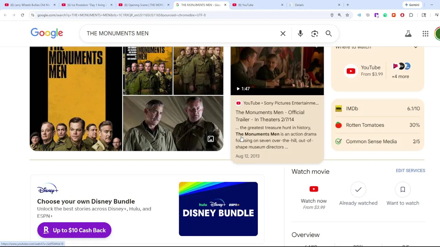Viewport: 440px width, 247px height.
Task: Click YouTube • Sony Pictures Entertainment source
Action: 277,103
